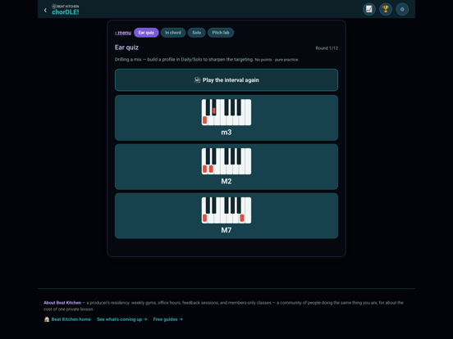Choose the M7 answer card
Viewport: 453px width, 339px height.
226,216
